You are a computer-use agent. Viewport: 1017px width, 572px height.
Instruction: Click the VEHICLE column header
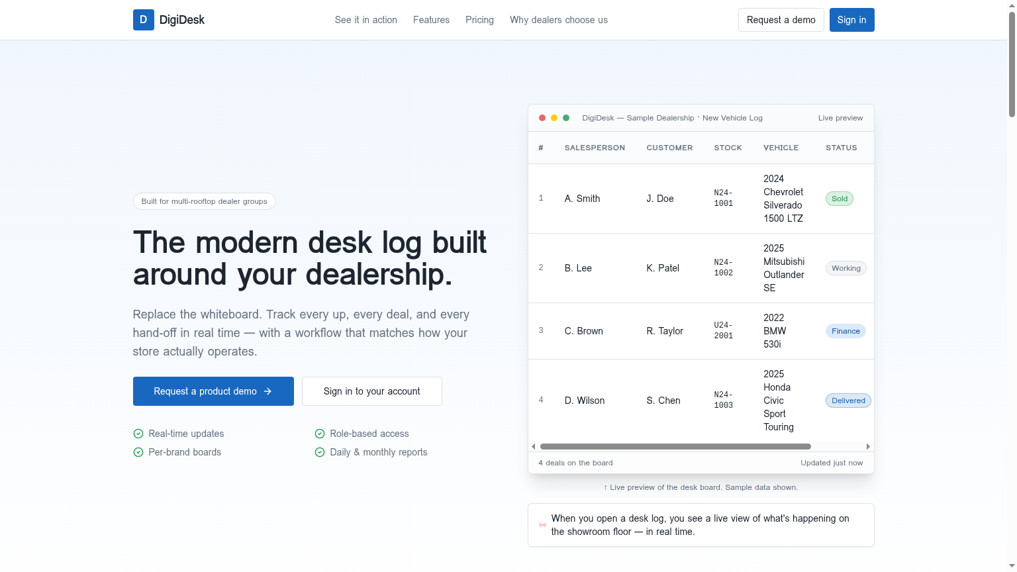pyautogui.click(x=781, y=148)
